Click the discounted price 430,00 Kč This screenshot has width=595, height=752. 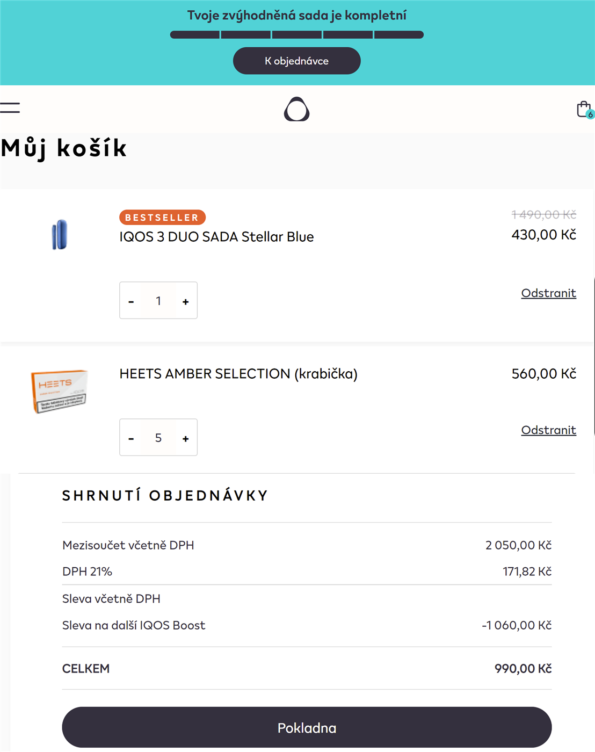(x=543, y=235)
